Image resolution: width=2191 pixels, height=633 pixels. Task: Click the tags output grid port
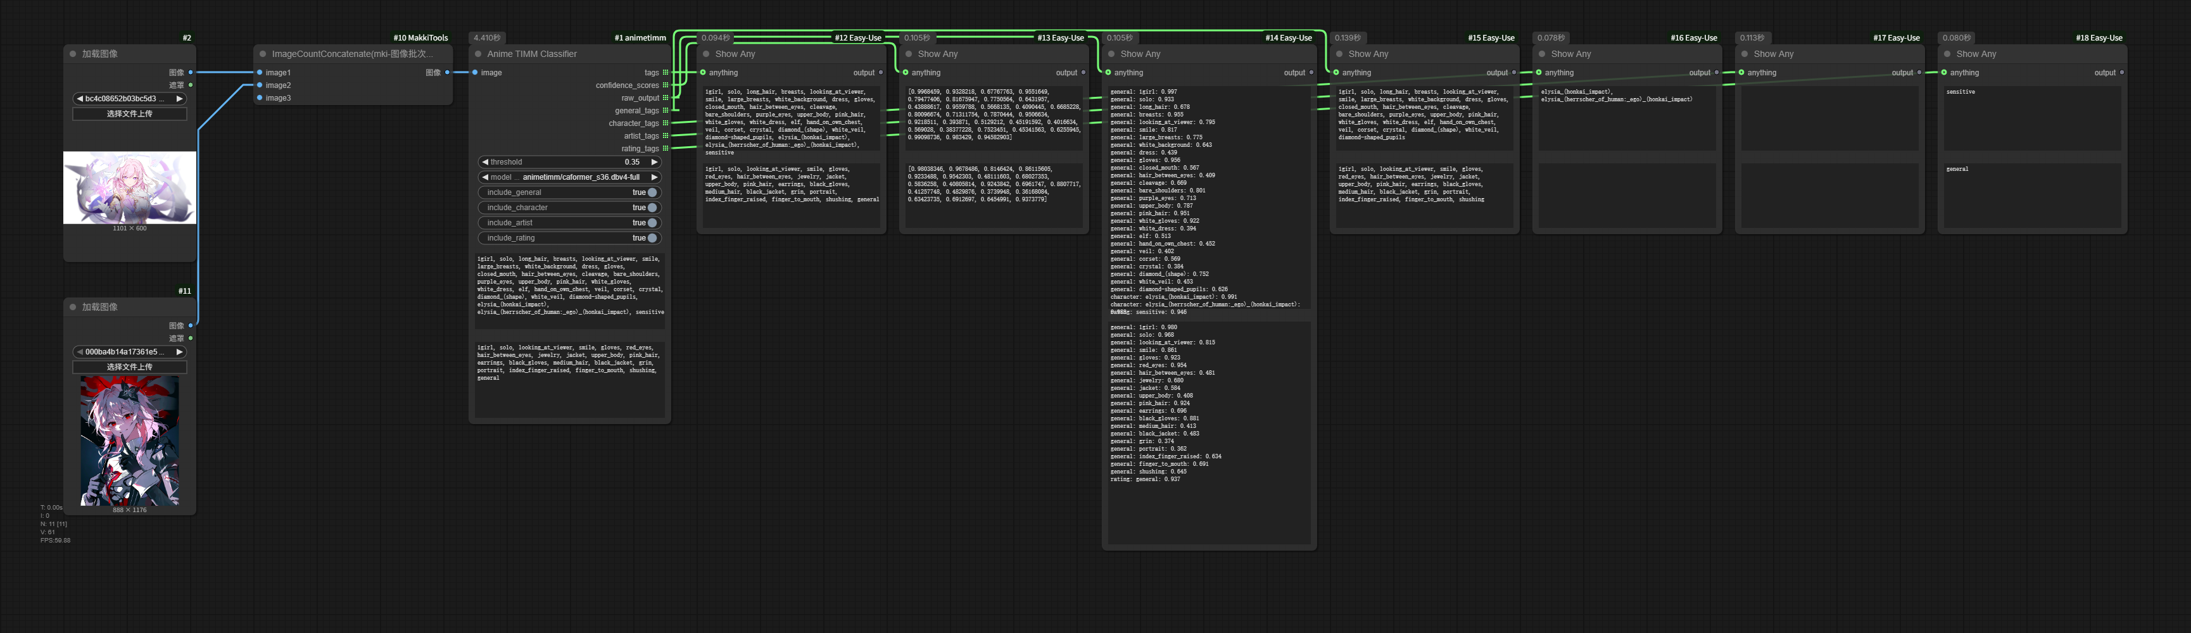665,72
